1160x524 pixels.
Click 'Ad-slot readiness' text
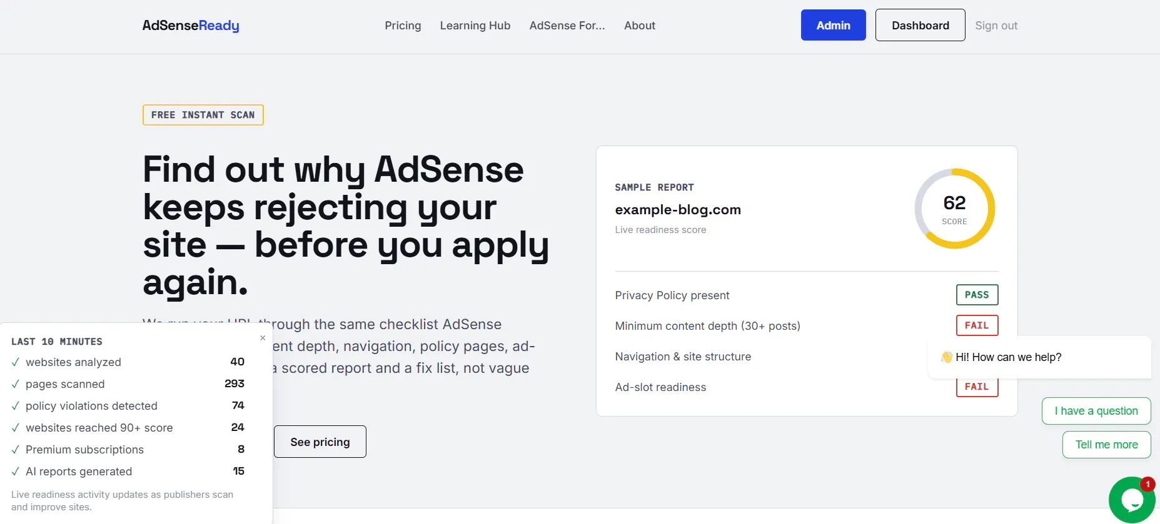coord(660,387)
